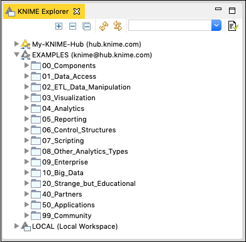Expand the 50_Applications folder arrow
This screenshot has width=246, height=242.
pyautogui.click(x=26, y=205)
